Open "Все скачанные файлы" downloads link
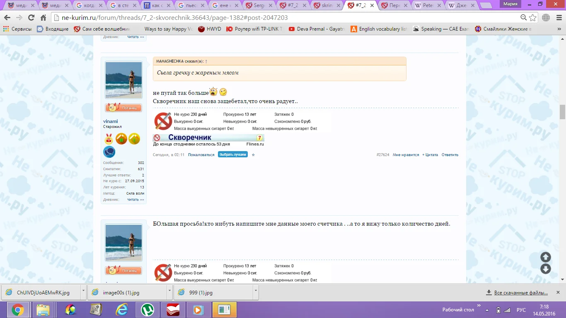 click(x=517, y=293)
